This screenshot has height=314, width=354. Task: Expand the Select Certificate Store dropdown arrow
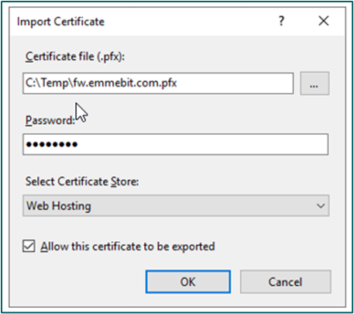click(x=321, y=205)
